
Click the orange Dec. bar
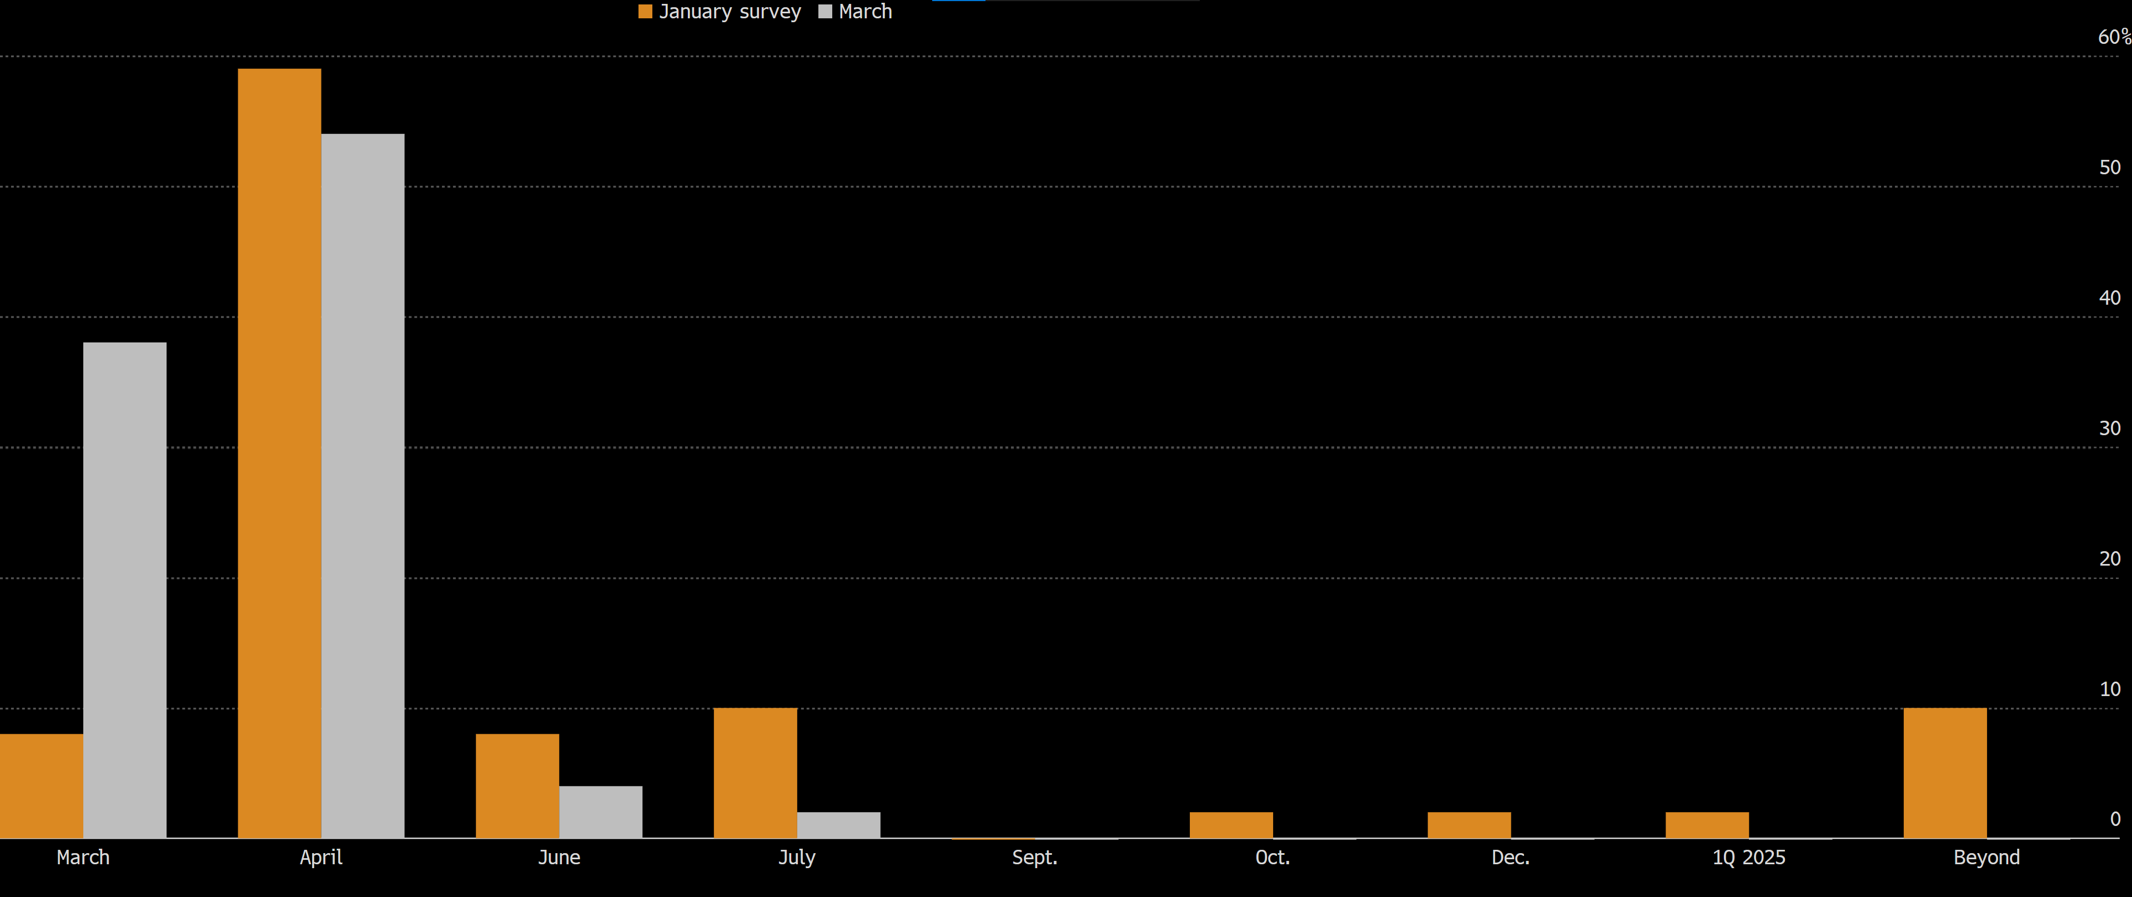click(x=1469, y=825)
